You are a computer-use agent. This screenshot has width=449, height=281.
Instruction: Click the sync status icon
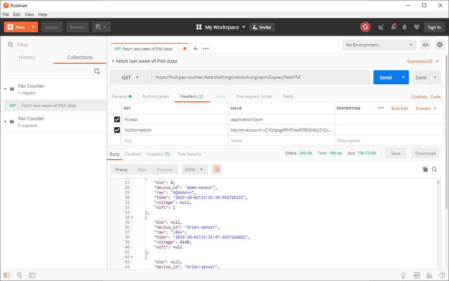click(365, 27)
